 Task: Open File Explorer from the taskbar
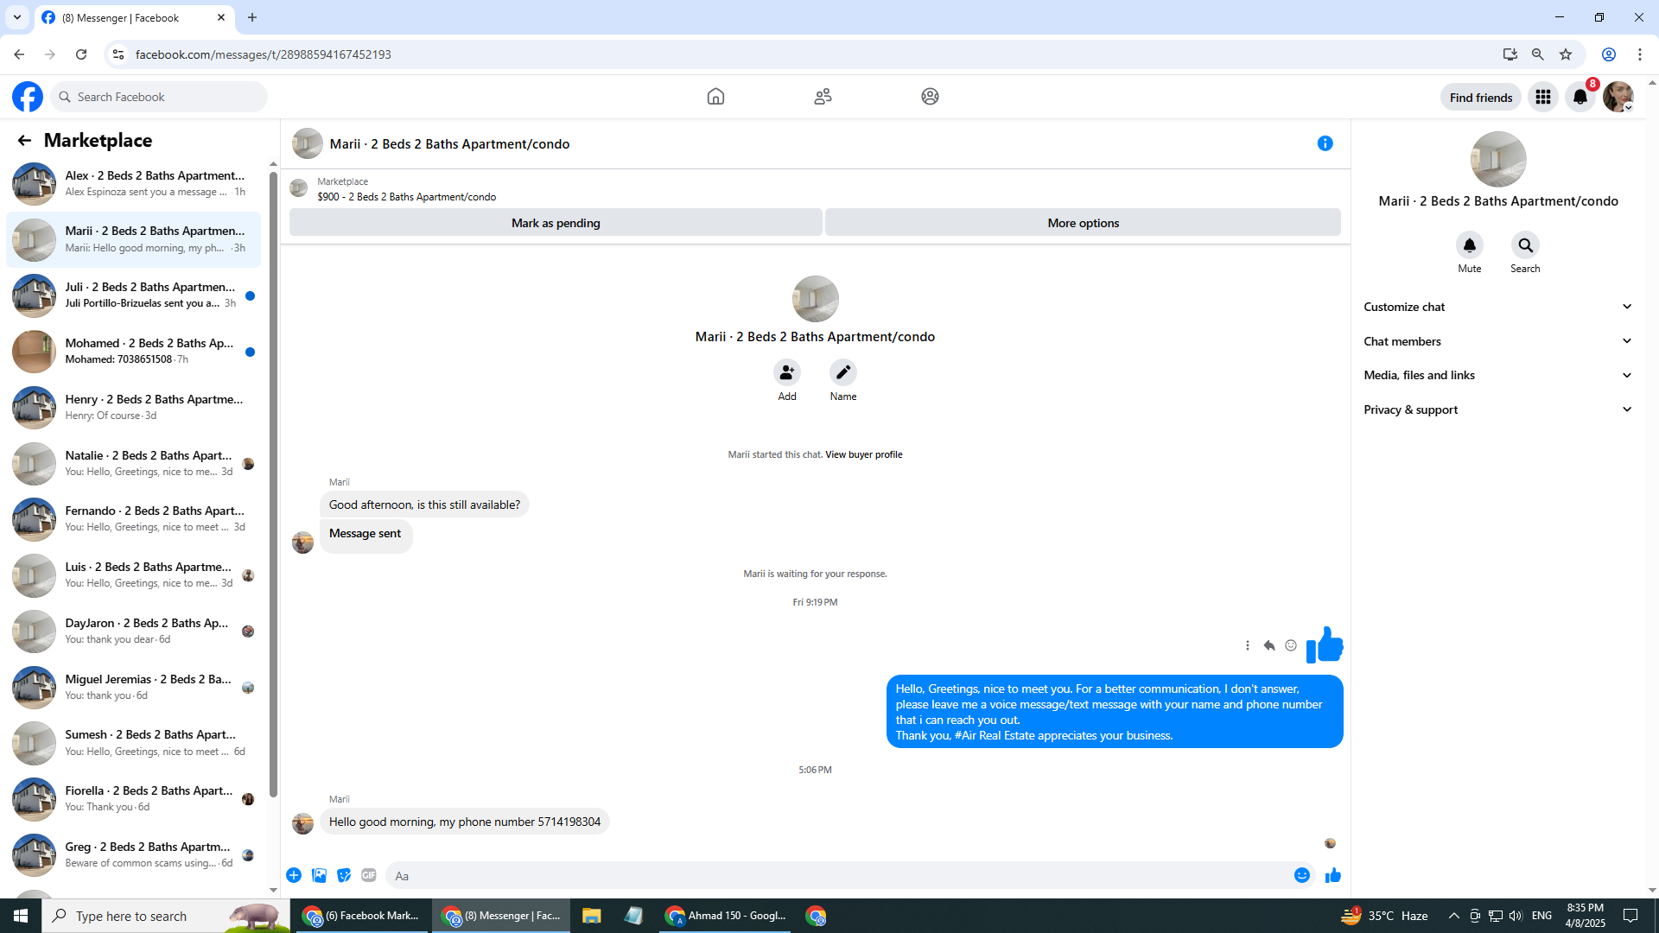pyautogui.click(x=591, y=916)
